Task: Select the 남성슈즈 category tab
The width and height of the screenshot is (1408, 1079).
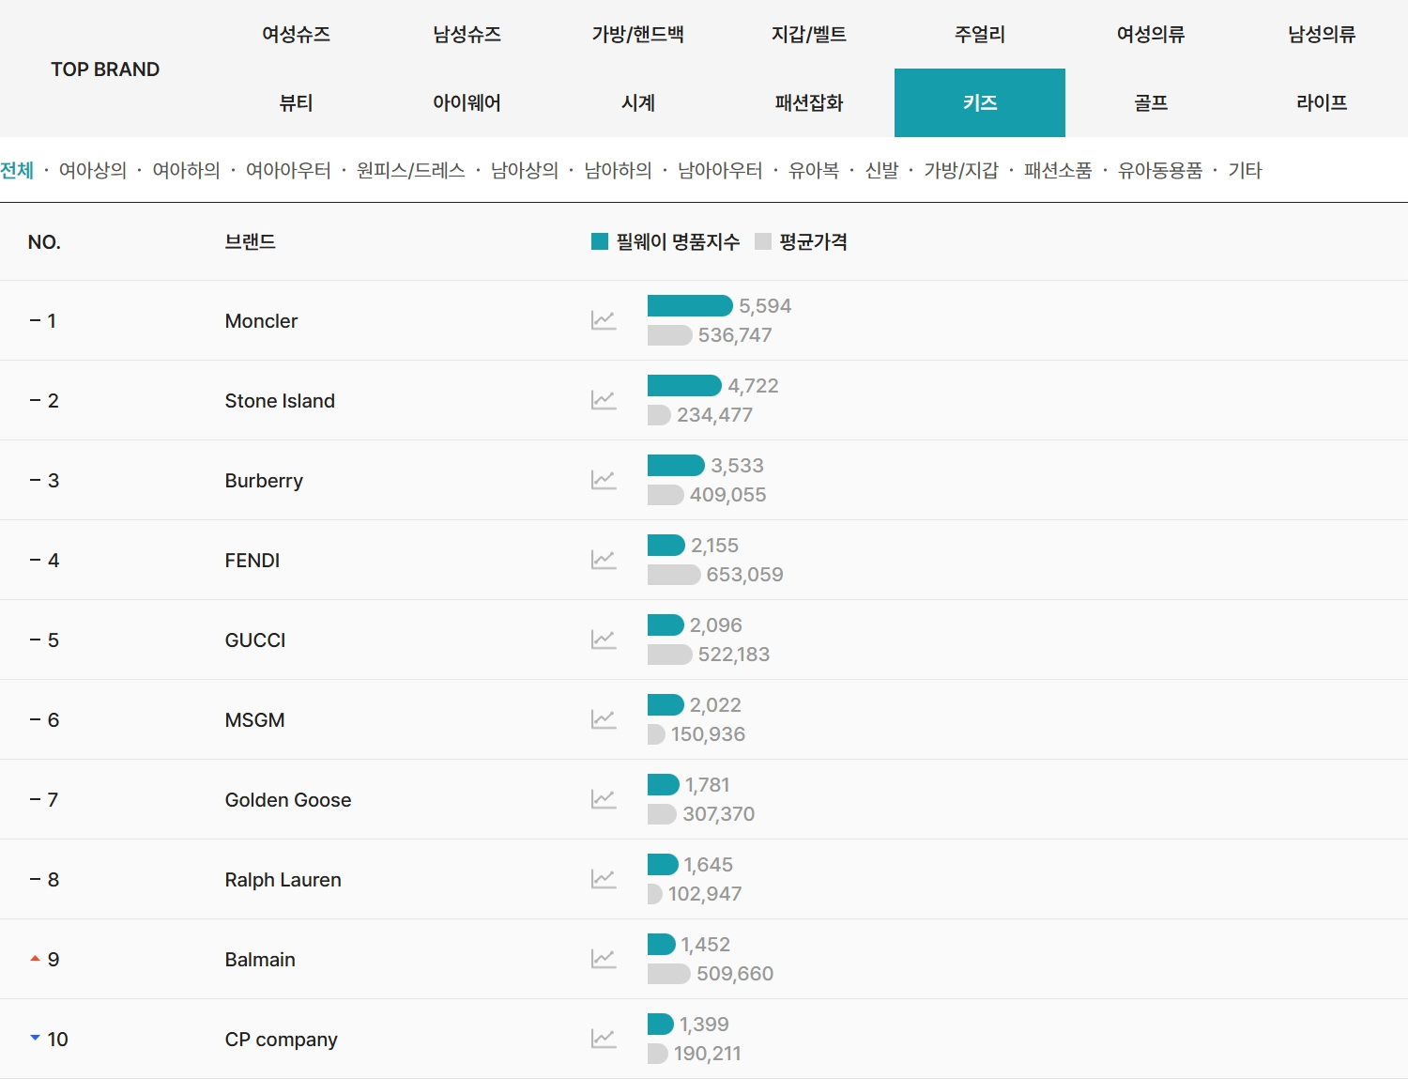Action: click(467, 35)
